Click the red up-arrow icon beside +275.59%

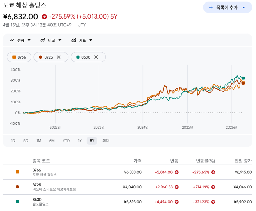[x=44, y=17]
